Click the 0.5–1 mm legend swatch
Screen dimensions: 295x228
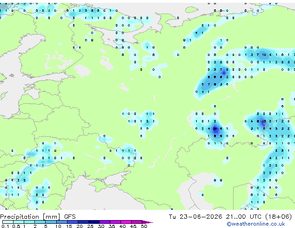click(x=19, y=222)
